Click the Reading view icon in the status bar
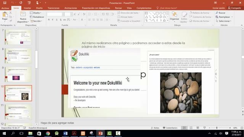Image resolution: width=244 pixels, height=137 pixels. pos(197,128)
